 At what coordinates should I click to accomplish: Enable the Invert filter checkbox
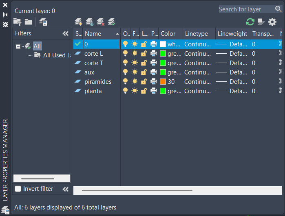click(18, 189)
